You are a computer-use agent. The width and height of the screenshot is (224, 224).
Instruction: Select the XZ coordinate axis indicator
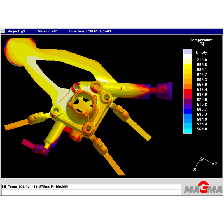pyautogui.click(x=205, y=164)
